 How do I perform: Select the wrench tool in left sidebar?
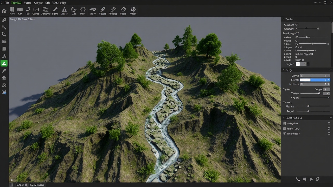(4, 20)
